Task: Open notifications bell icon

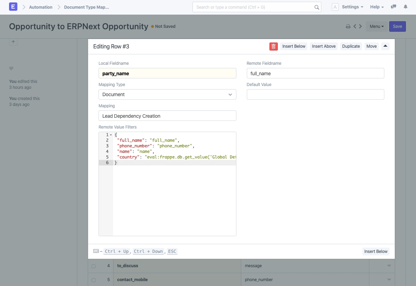Action: click(x=406, y=7)
